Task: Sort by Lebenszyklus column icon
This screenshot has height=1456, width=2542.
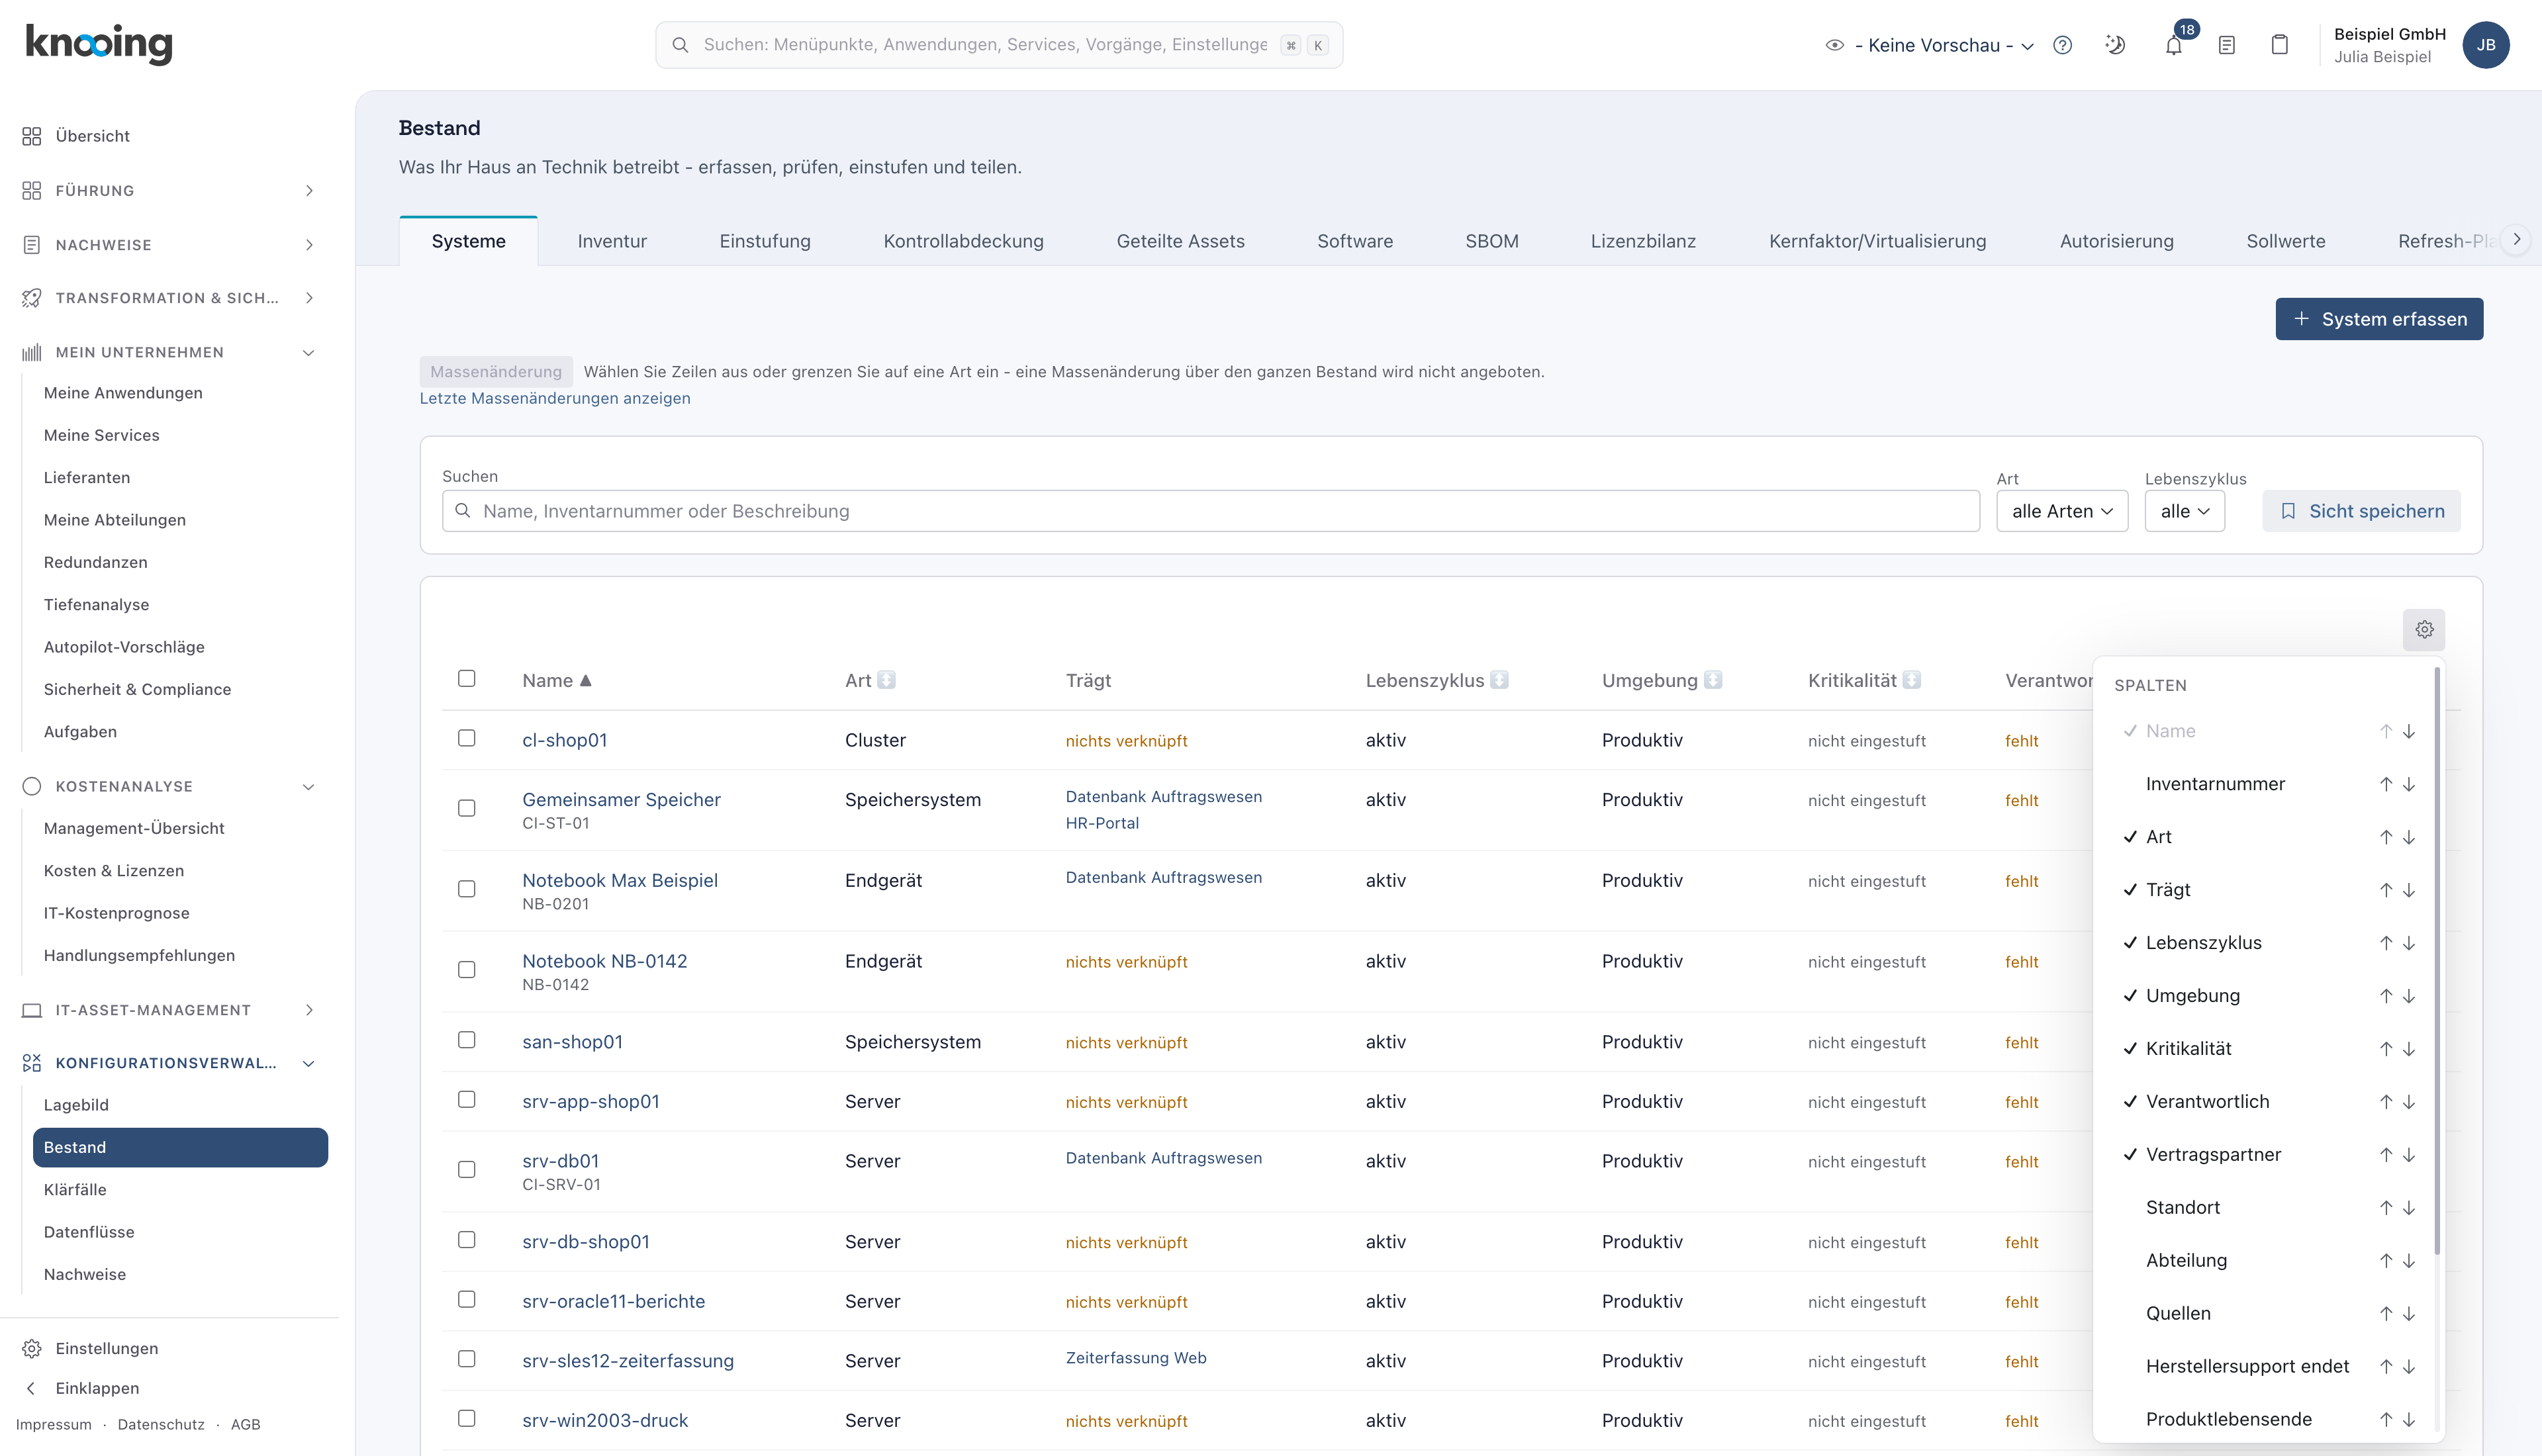Action: pos(1499,680)
